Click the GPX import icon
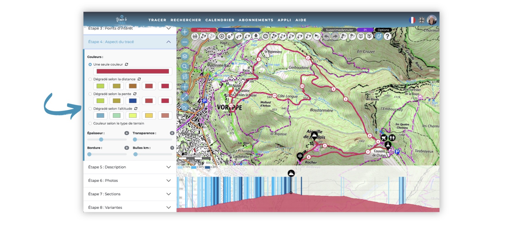 point(195,36)
